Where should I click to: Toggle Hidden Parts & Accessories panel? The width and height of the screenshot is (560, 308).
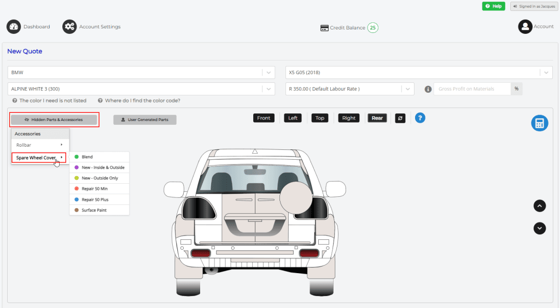pos(54,119)
